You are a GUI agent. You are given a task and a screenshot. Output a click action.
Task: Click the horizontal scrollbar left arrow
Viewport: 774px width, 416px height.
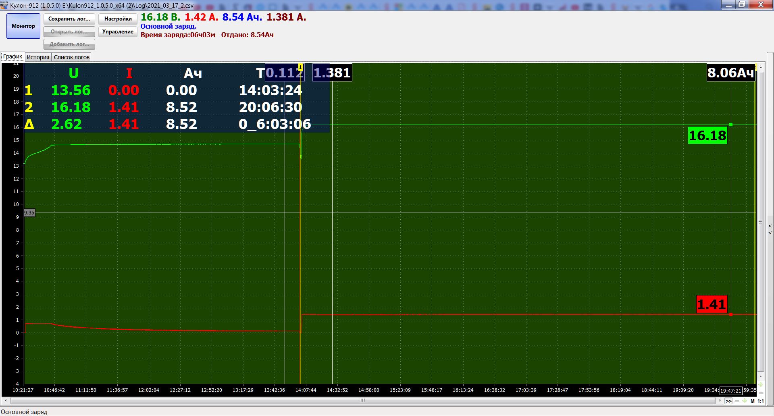6,401
